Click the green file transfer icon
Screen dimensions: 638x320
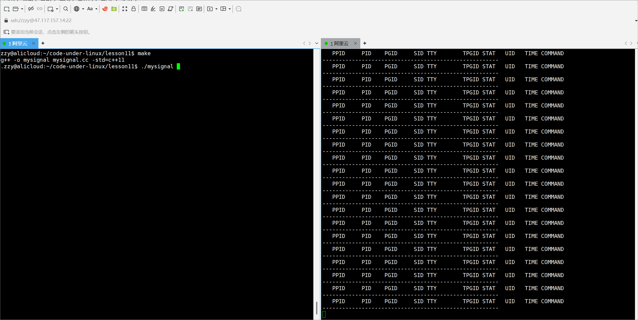pos(114,9)
